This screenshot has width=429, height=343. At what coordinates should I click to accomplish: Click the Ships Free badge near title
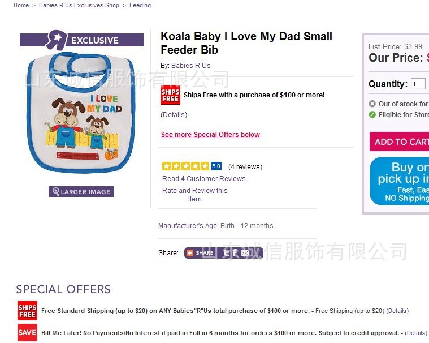click(170, 95)
